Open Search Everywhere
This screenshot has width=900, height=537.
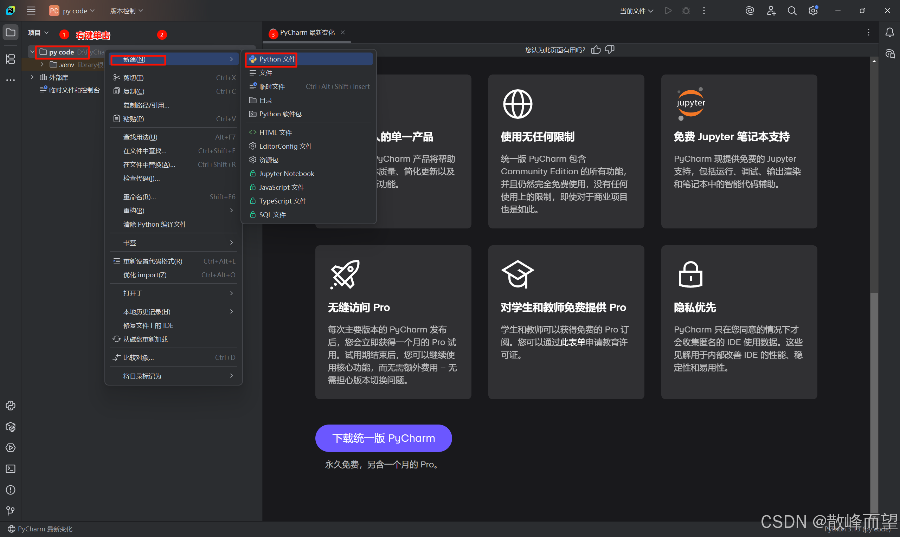792,11
